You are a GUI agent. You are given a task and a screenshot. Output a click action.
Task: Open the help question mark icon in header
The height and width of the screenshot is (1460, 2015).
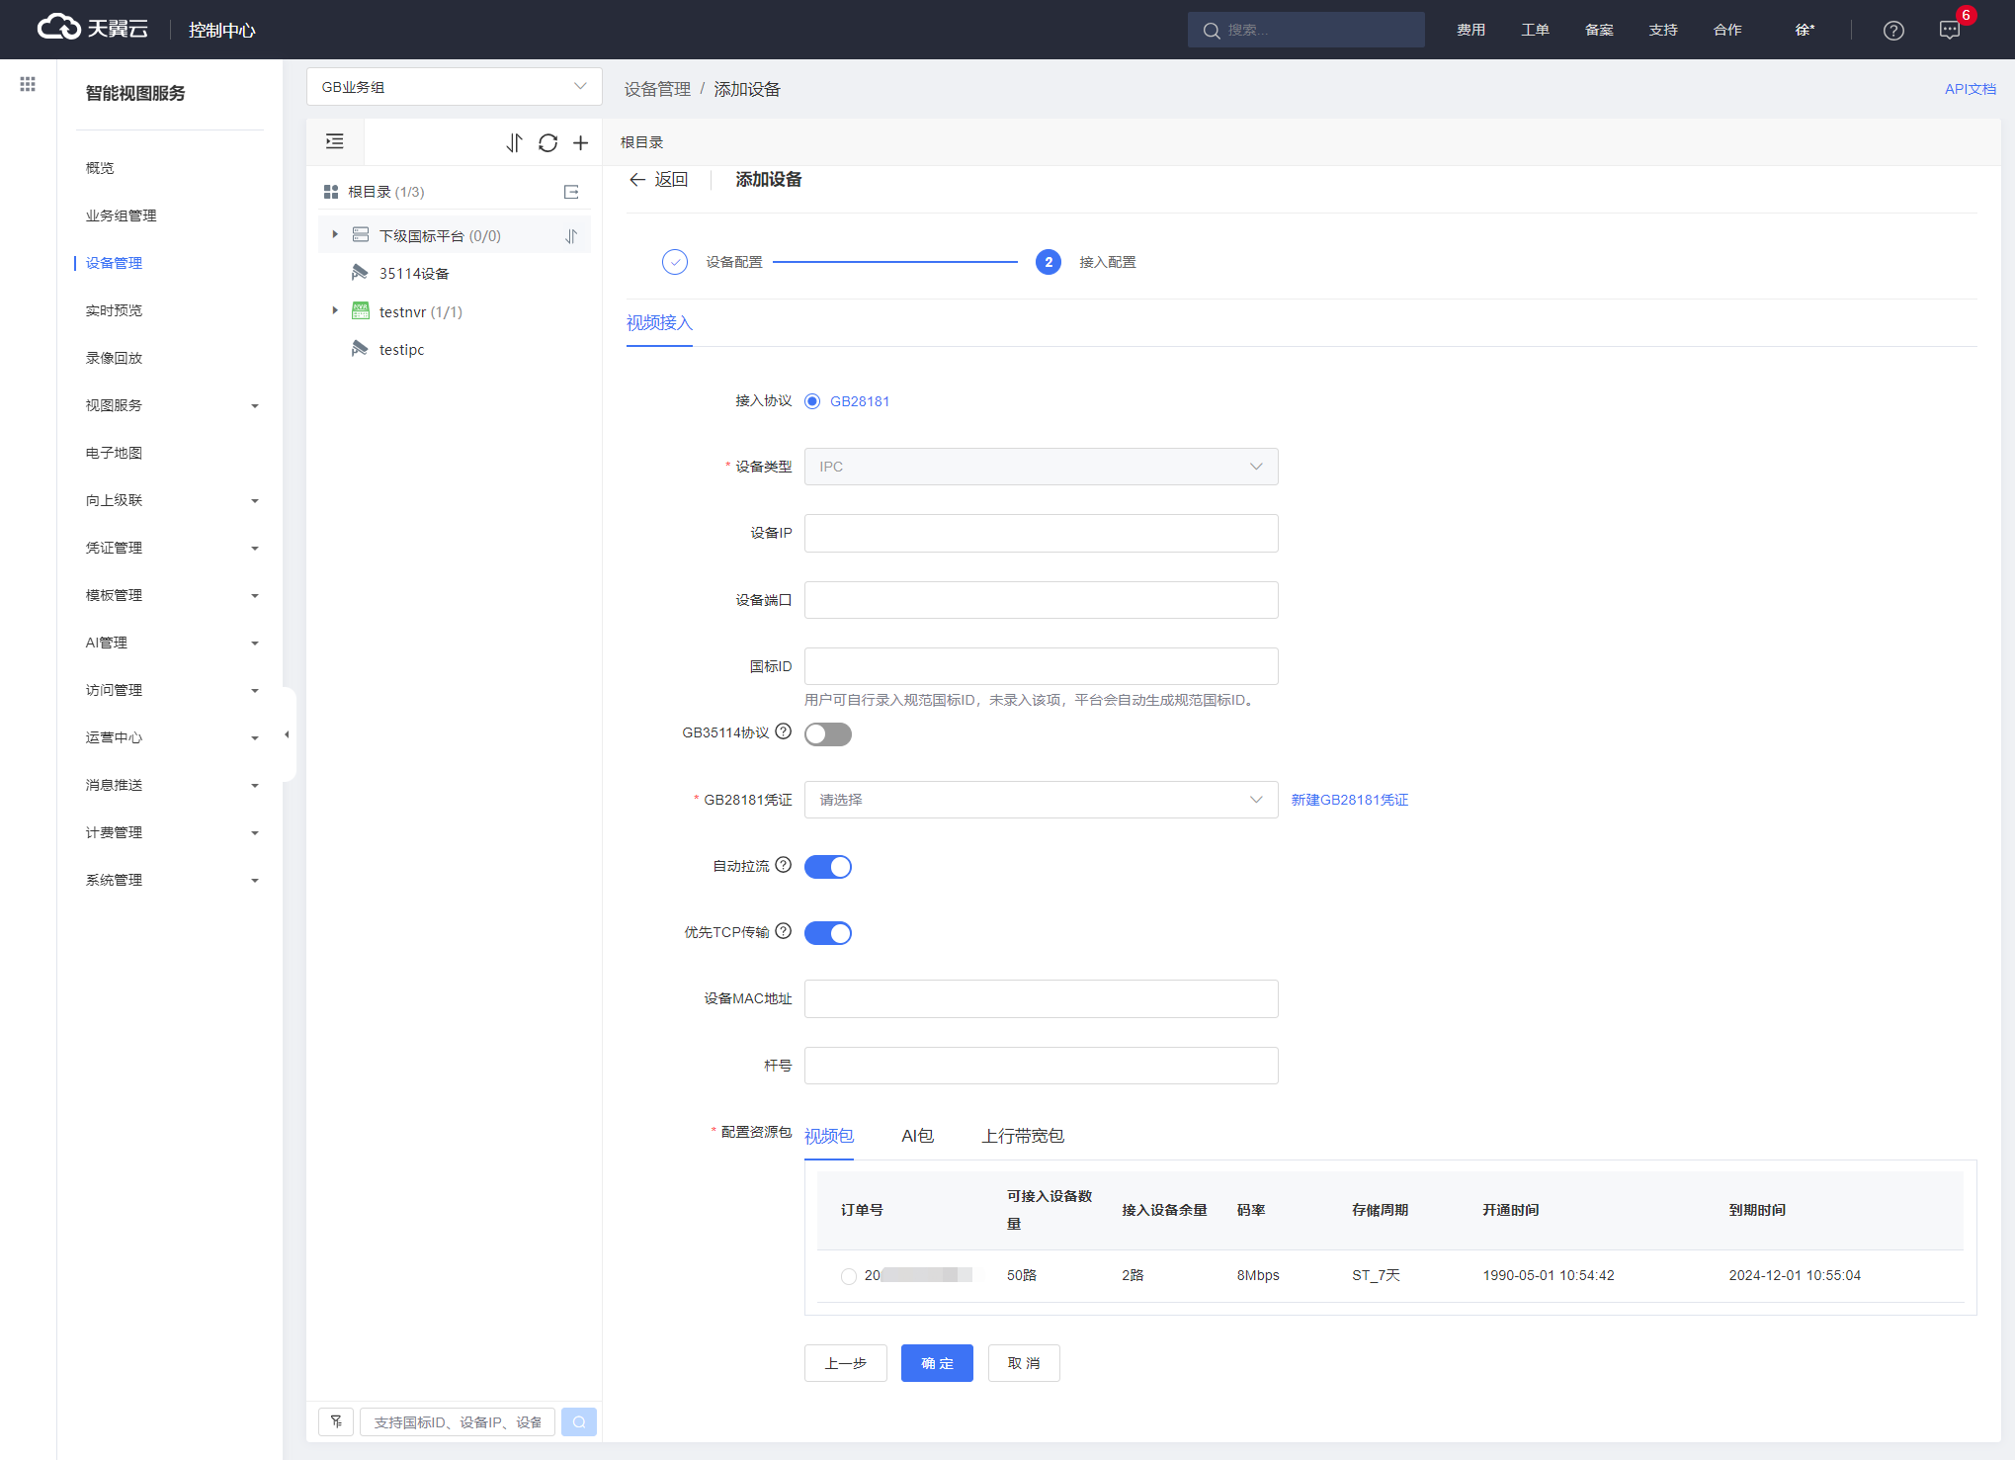1892,31
